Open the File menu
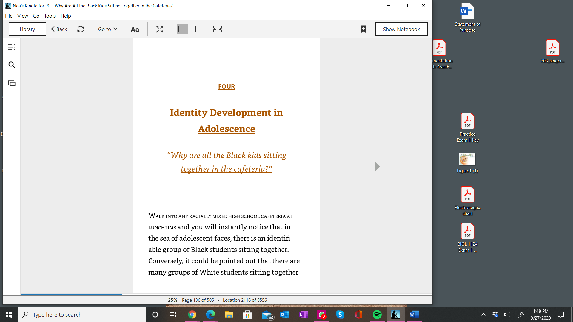 click(9, 16)
